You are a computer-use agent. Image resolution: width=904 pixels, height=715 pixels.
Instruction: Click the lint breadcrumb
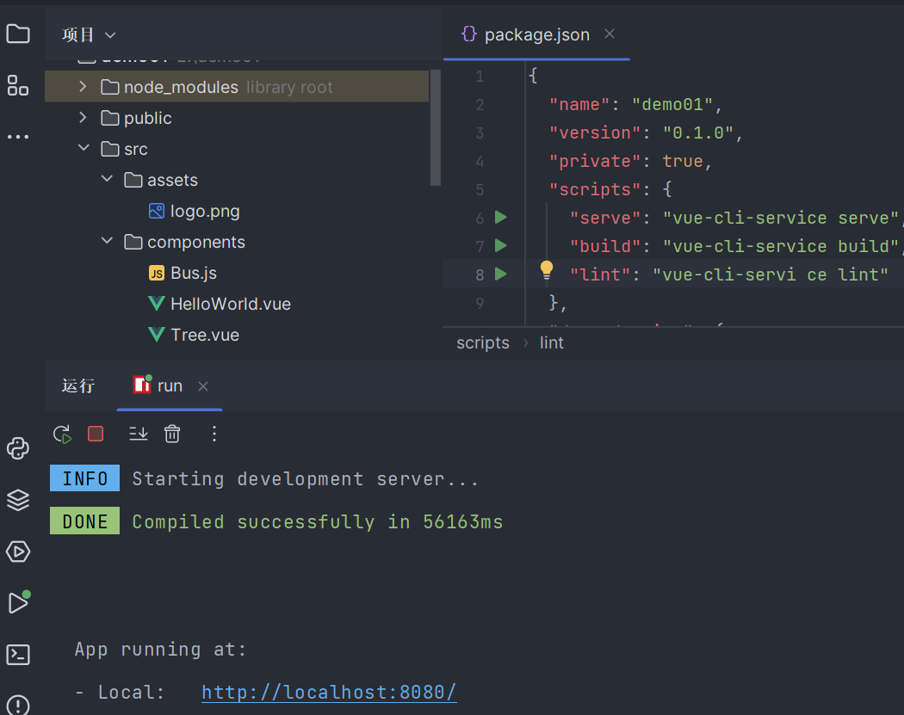[x=551, y=342]
